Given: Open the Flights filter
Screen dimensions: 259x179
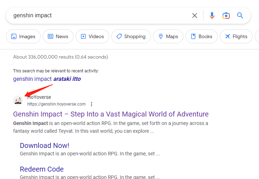Looking at the screenshot, I should (x=236, y=36).
